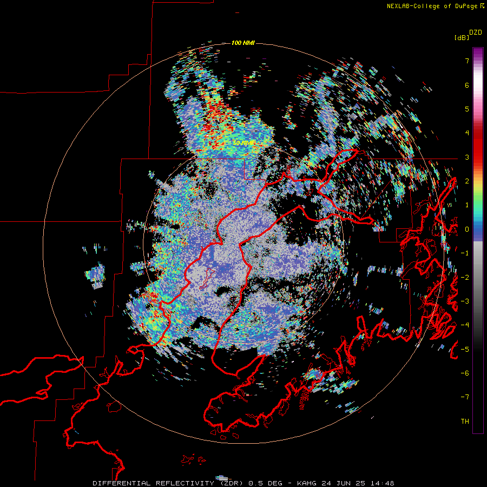Click the -6 value on color scale
The height and width of the screenshot is (487, 487).
tap(465, 373)
